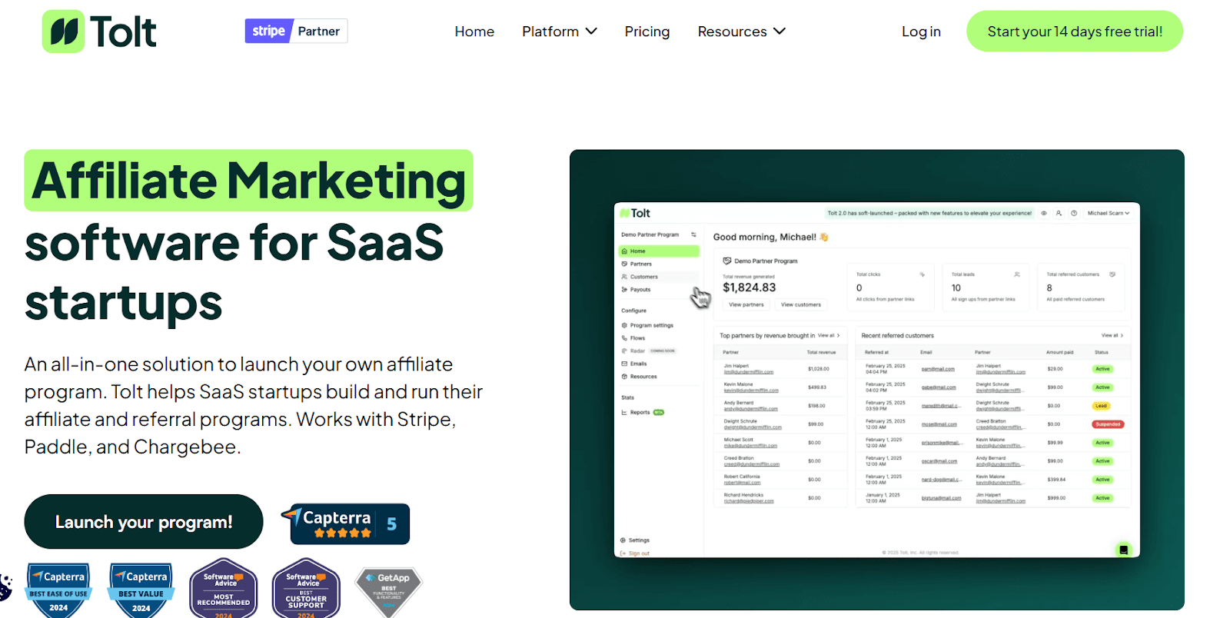Click the Affiliate Marketing highlighted heading
Image resolution: width=1230 pixels, height=618 pixels.
click(248, 181)
